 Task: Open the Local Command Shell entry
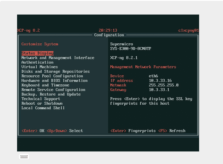click(x=43, y=108)
